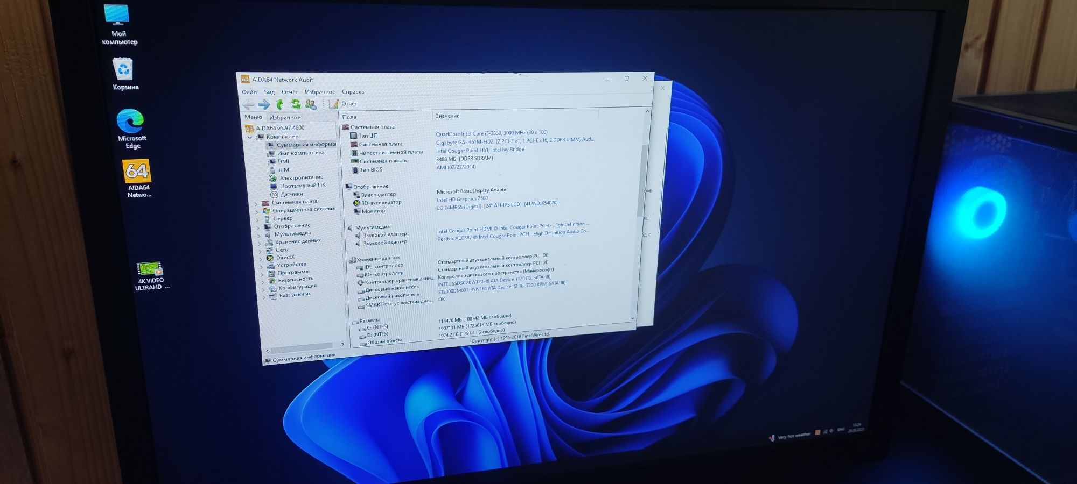Open the Отчёт report wizard toolbar button

343,103
